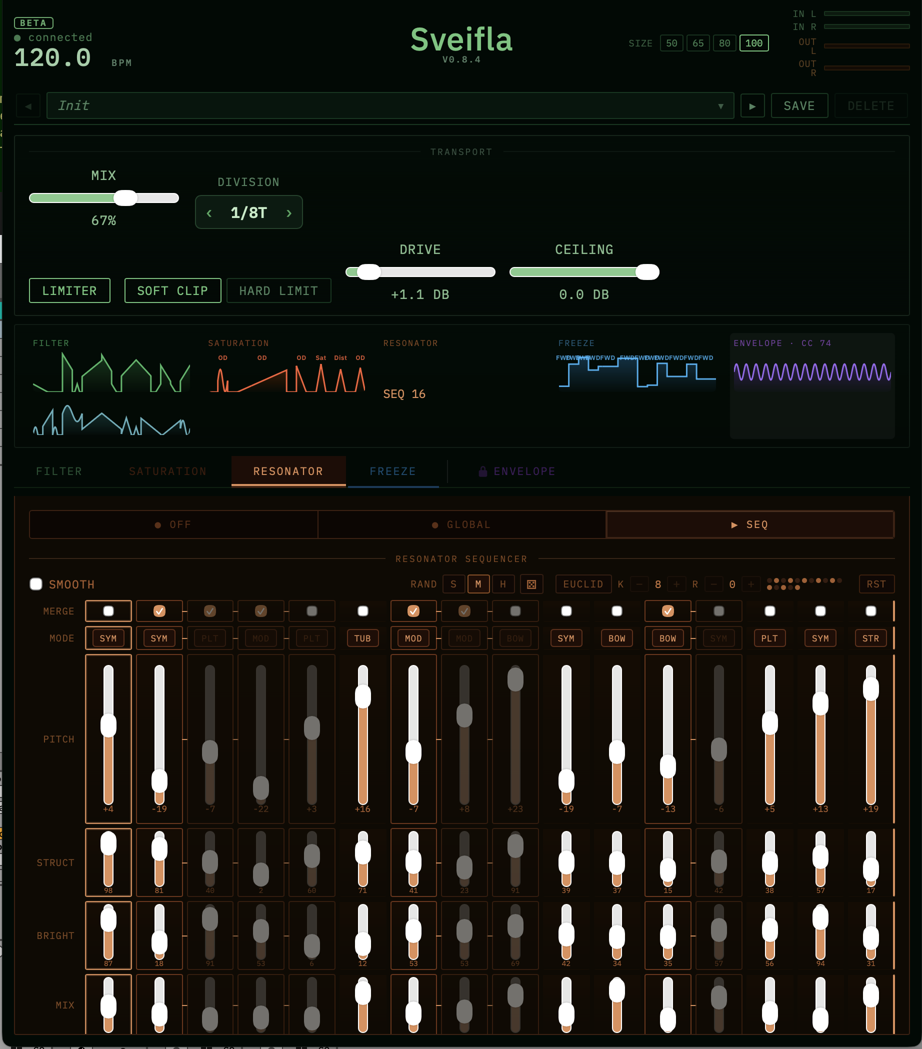Click BRIGHT slider showing 94
Screen dimensions: 922x1049
tap(820, 932)
